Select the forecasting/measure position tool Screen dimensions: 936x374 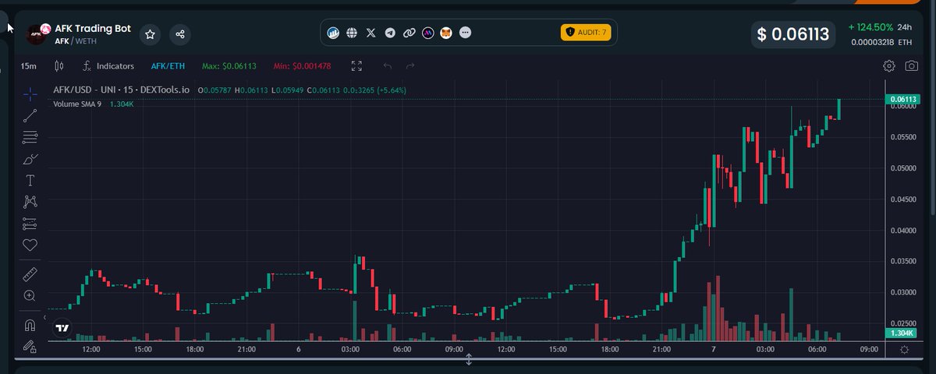coord(30,224)
